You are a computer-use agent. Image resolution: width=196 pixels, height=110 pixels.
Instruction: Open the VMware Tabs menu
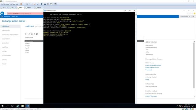point(13,4)
